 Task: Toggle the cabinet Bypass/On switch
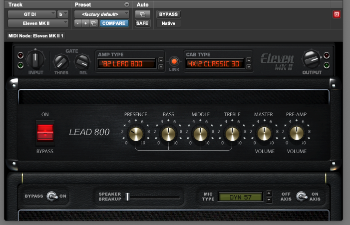point(52,196)
